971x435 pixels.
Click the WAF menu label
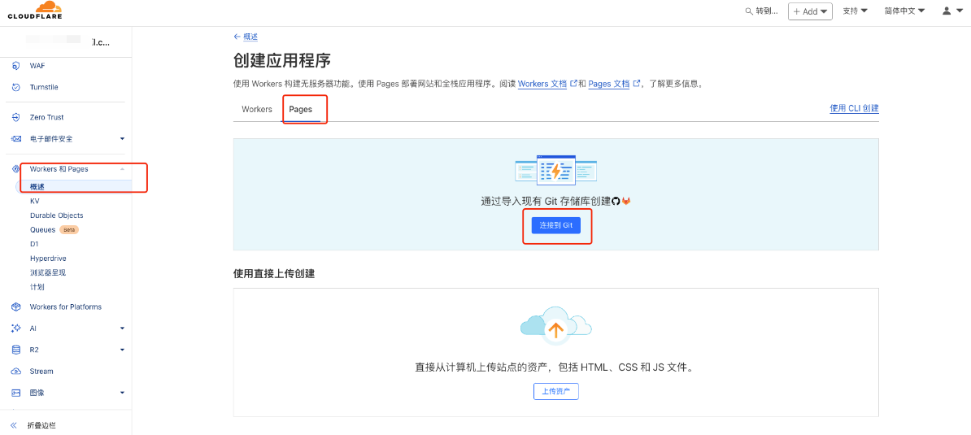point(37,66)
